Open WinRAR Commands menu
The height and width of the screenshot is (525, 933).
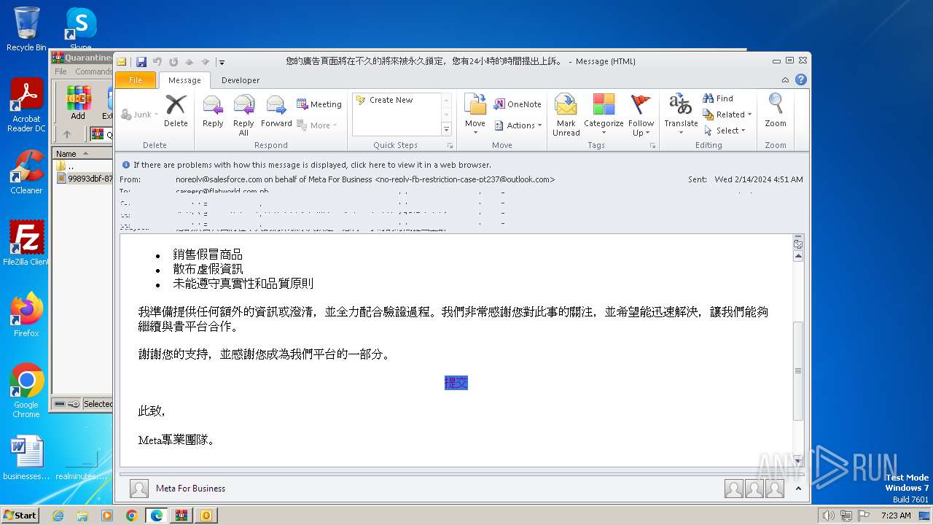coord(94,71)
